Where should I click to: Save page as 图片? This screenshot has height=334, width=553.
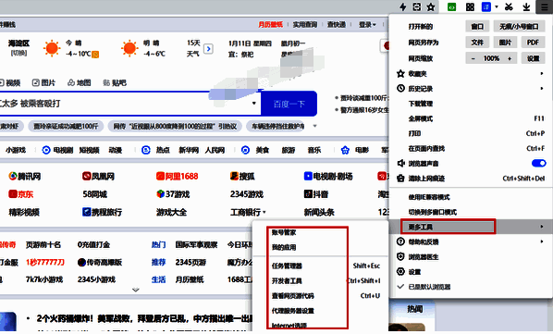(505, 43)
